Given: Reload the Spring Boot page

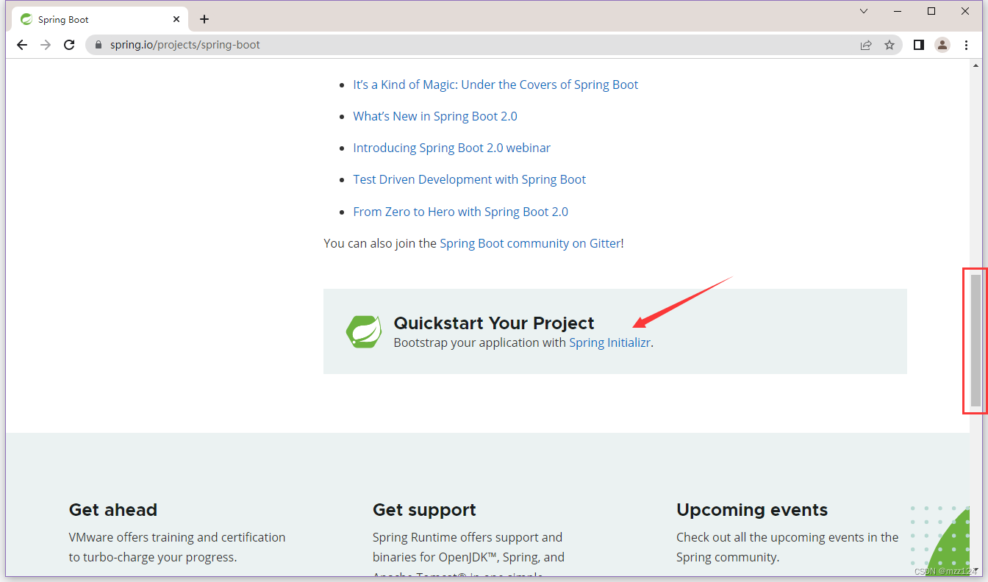Looking at the screenshot, I should pyautogui.click(x=69, y=45).
